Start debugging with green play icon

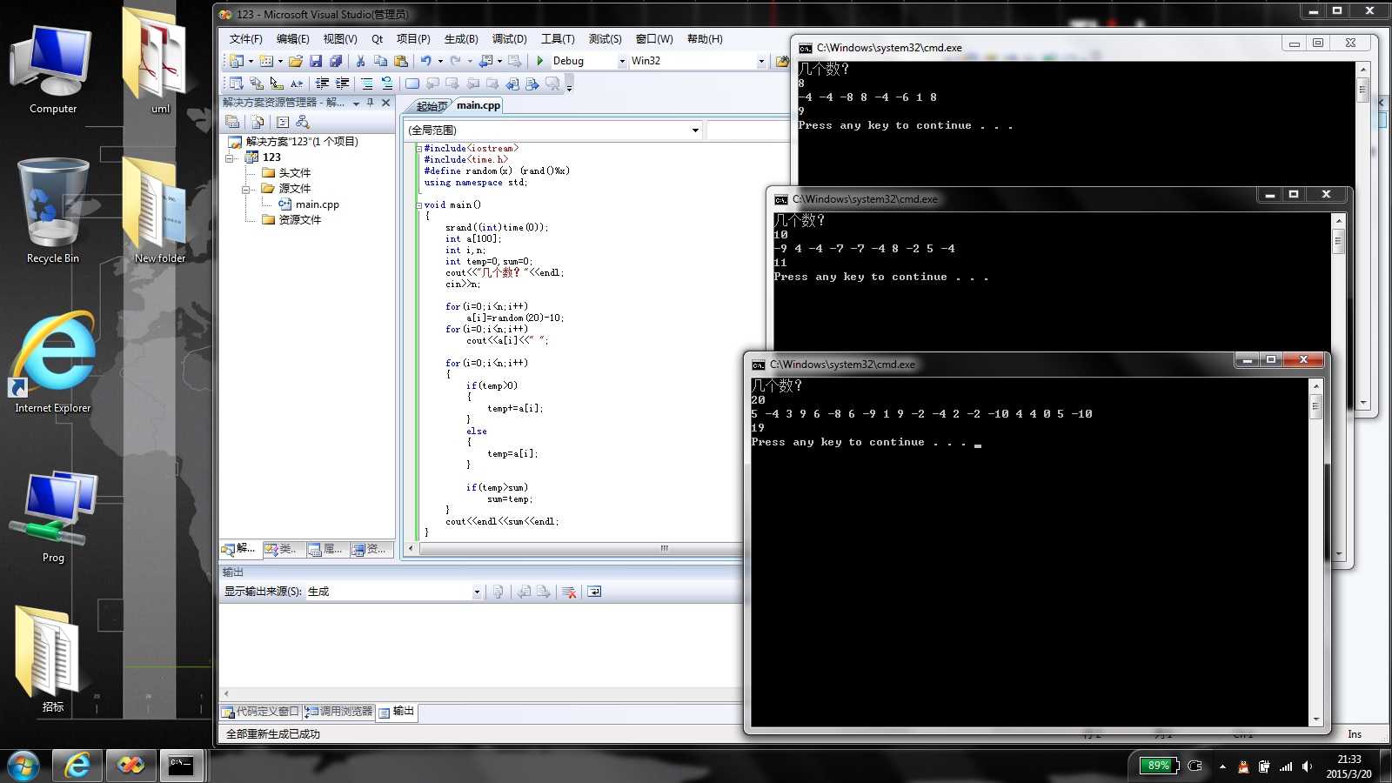[x=540, y=61]
